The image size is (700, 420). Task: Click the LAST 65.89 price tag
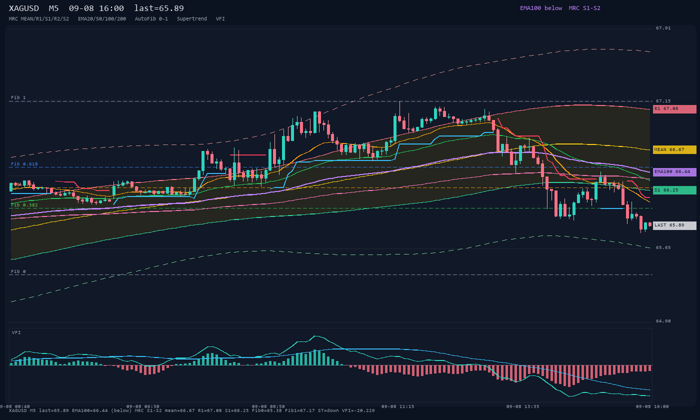pos(674,225)
